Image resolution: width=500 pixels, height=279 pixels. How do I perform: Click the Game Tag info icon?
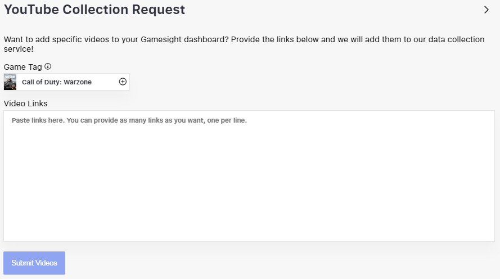click(x=48, y=66)
